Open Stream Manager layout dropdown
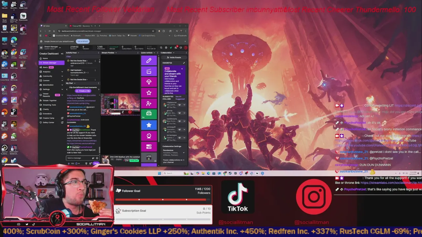This screenshot has height=237, width=422. [x=60, y=48]
